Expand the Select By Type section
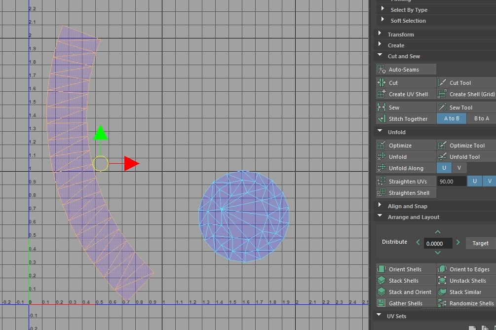The image size is (496, 330). (382, 8)
